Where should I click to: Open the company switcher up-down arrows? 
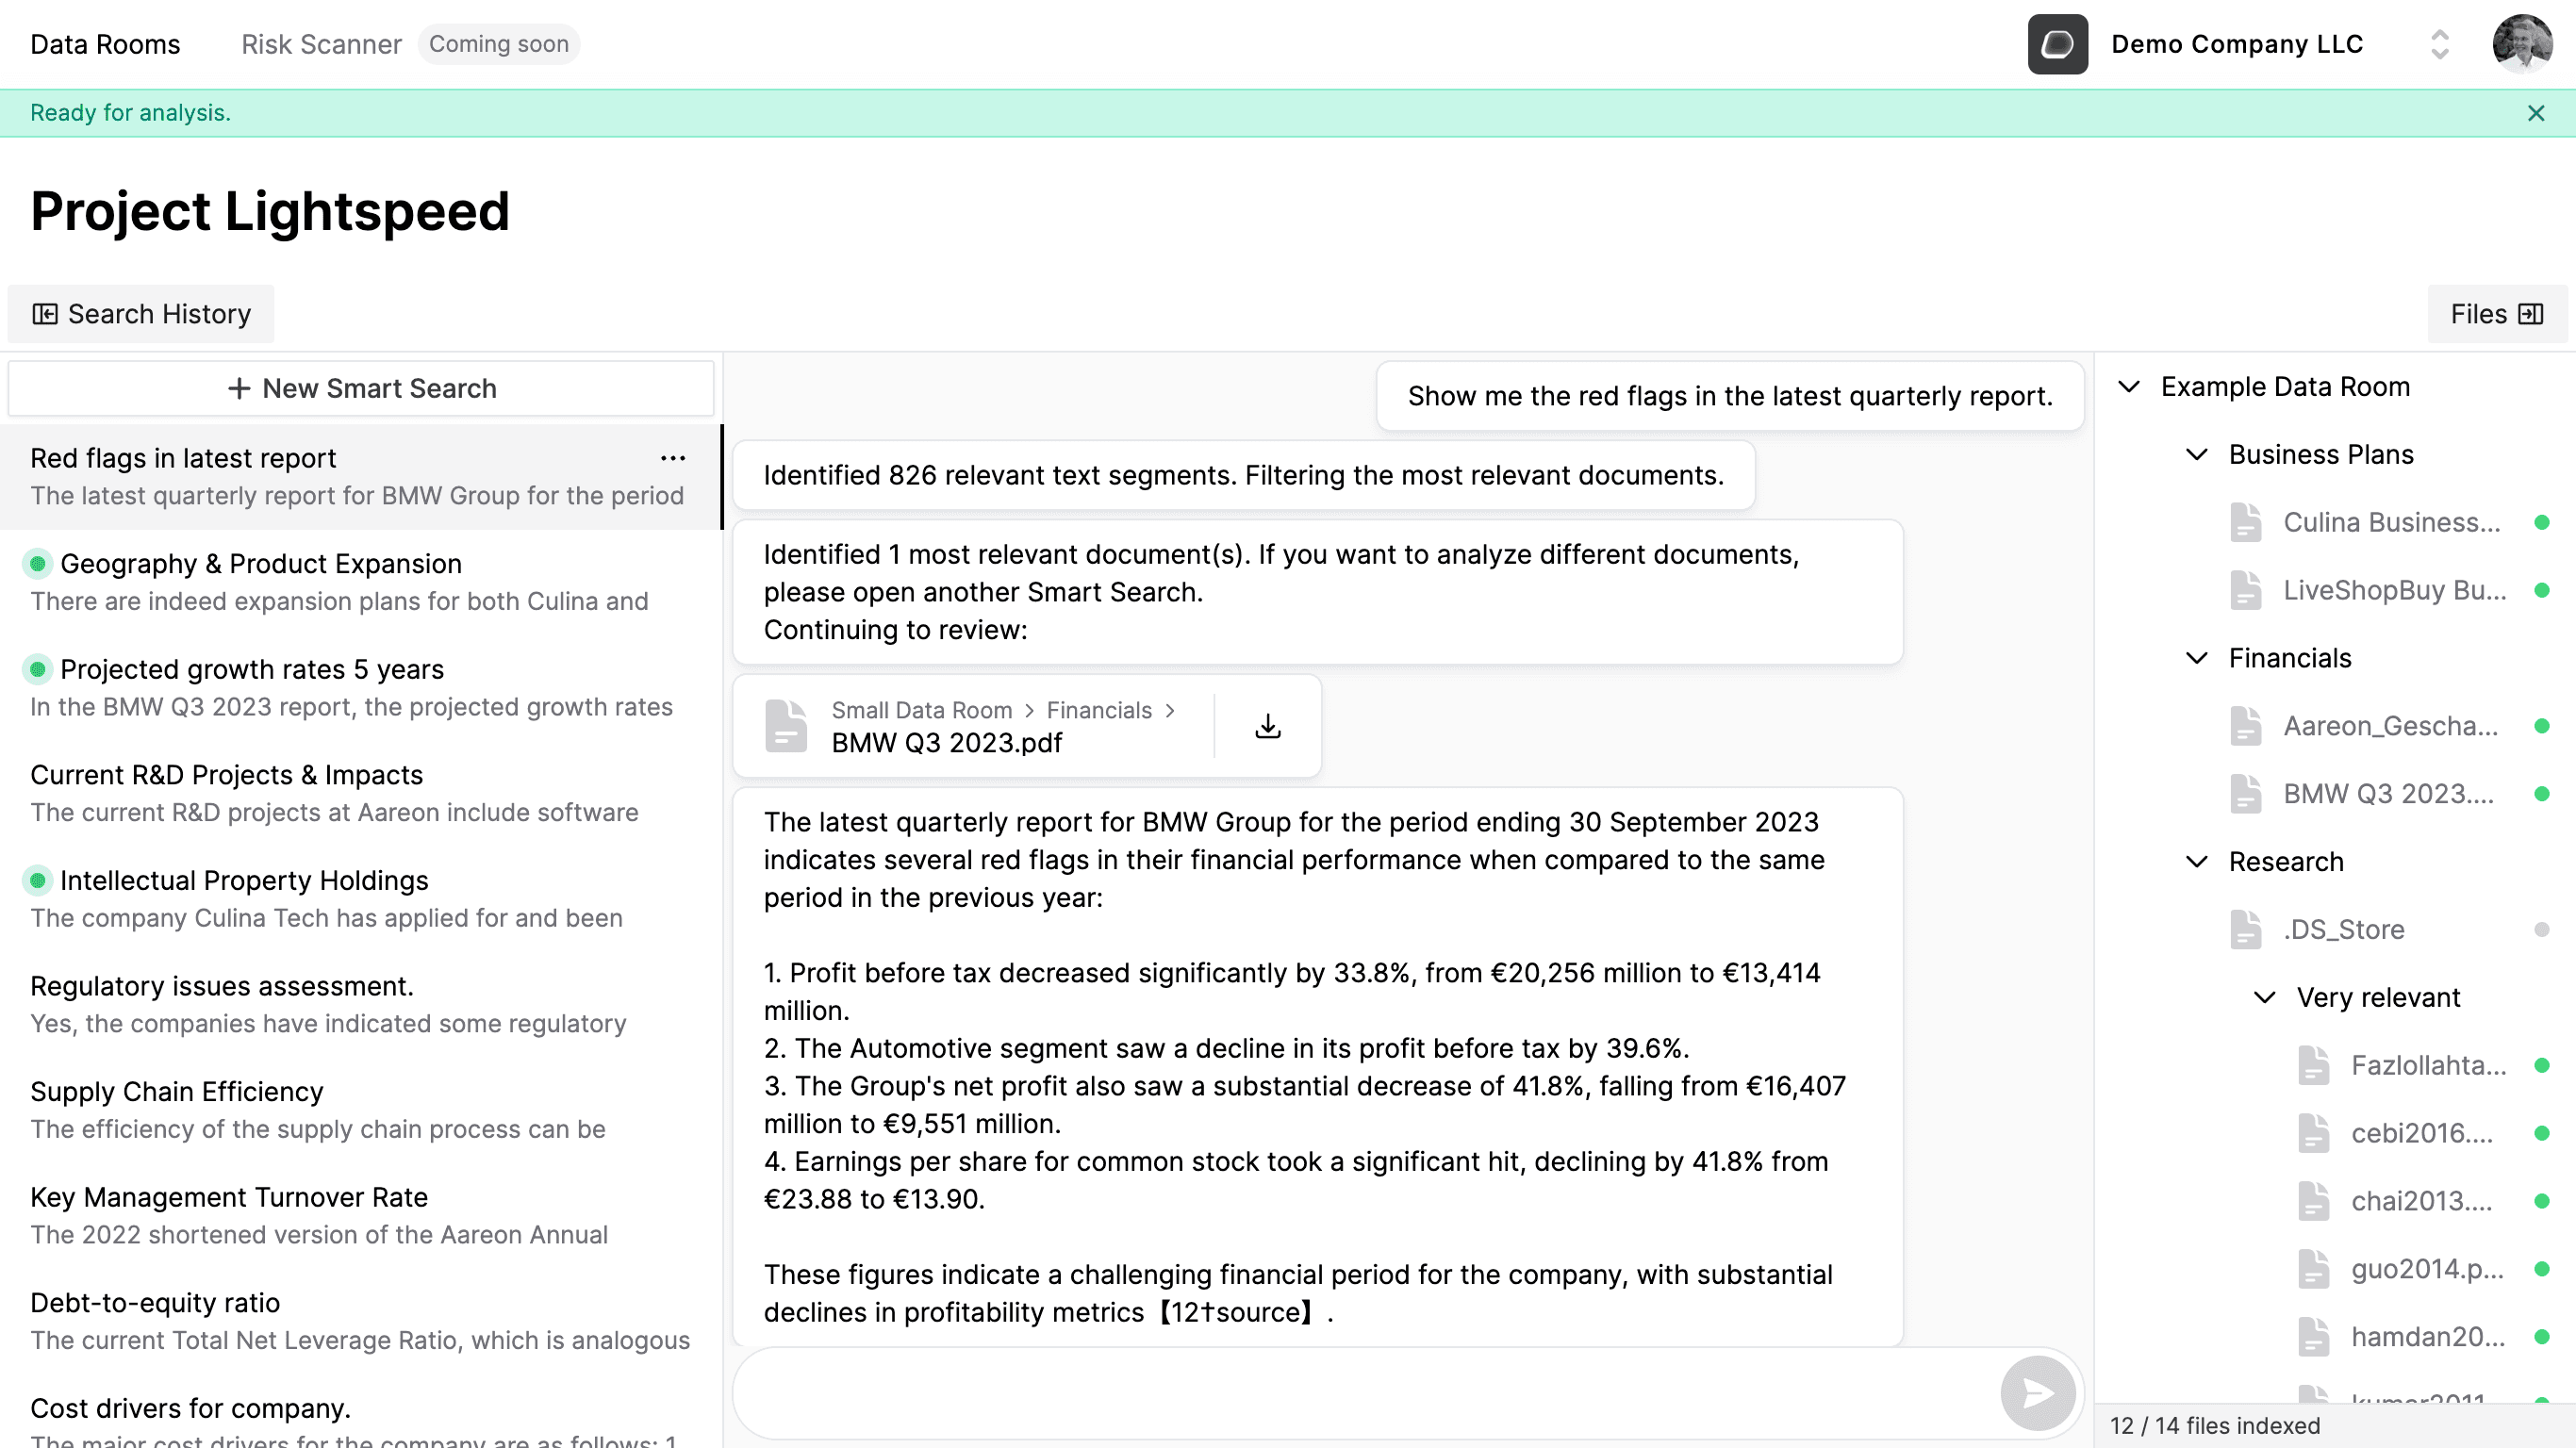2439,44
